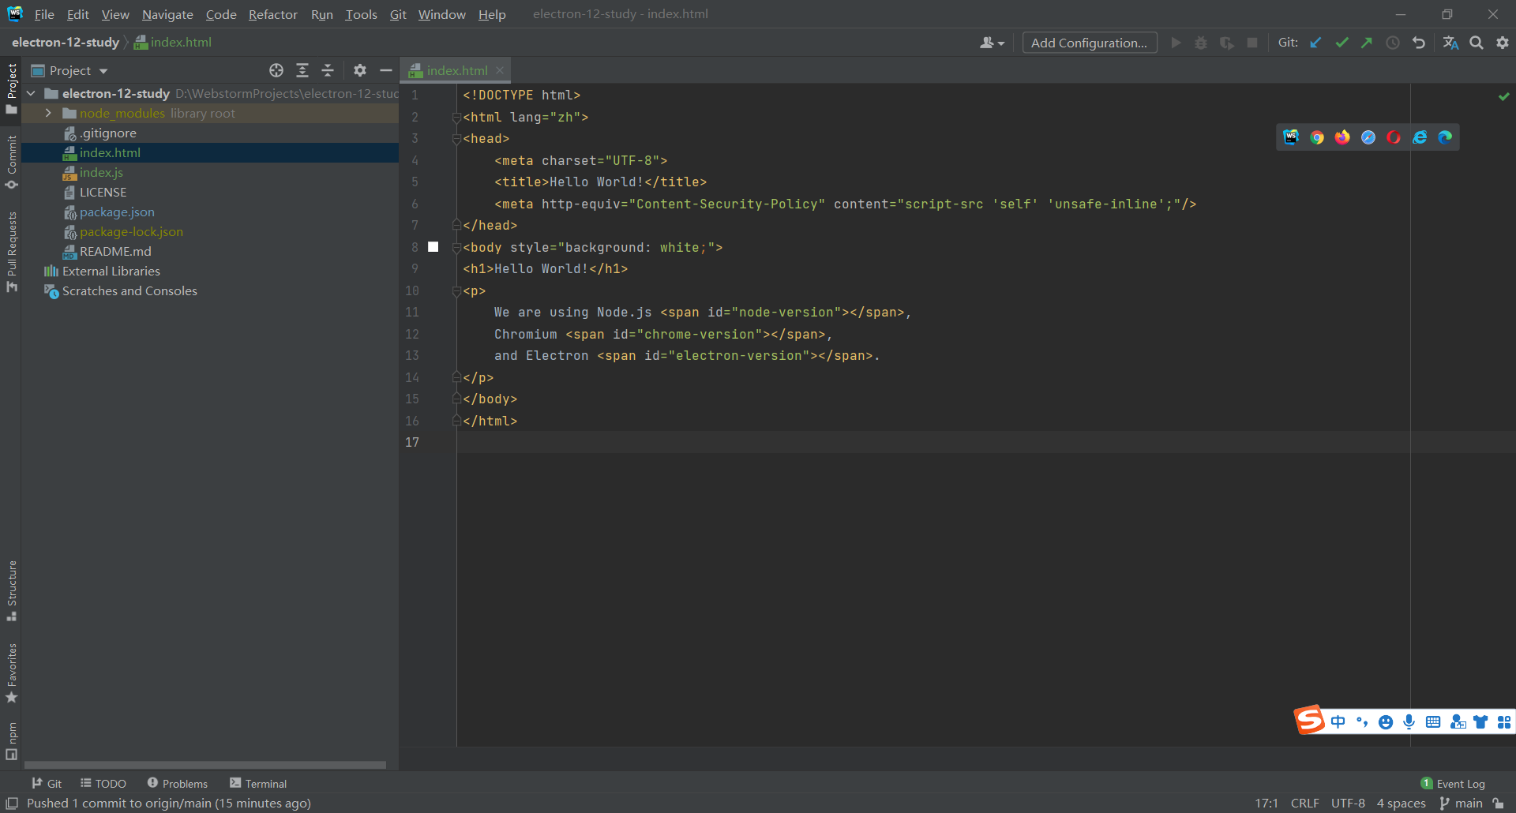This screenshot has width=1516, height=813.
Task: Open the Tools menu
Action: [361, 14]
